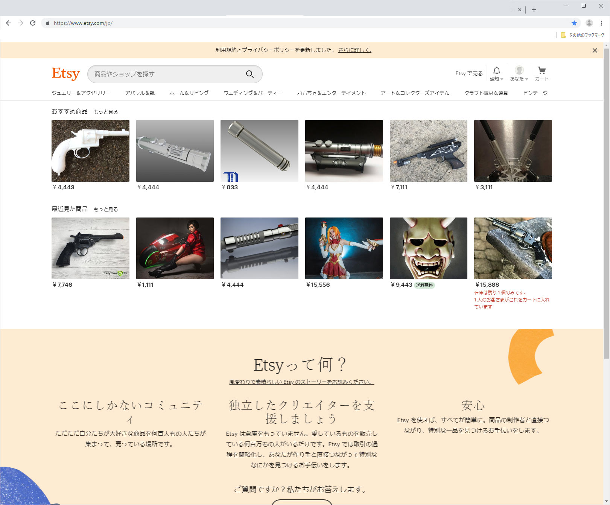Expand the あなた account dropdown

(519, 73)
